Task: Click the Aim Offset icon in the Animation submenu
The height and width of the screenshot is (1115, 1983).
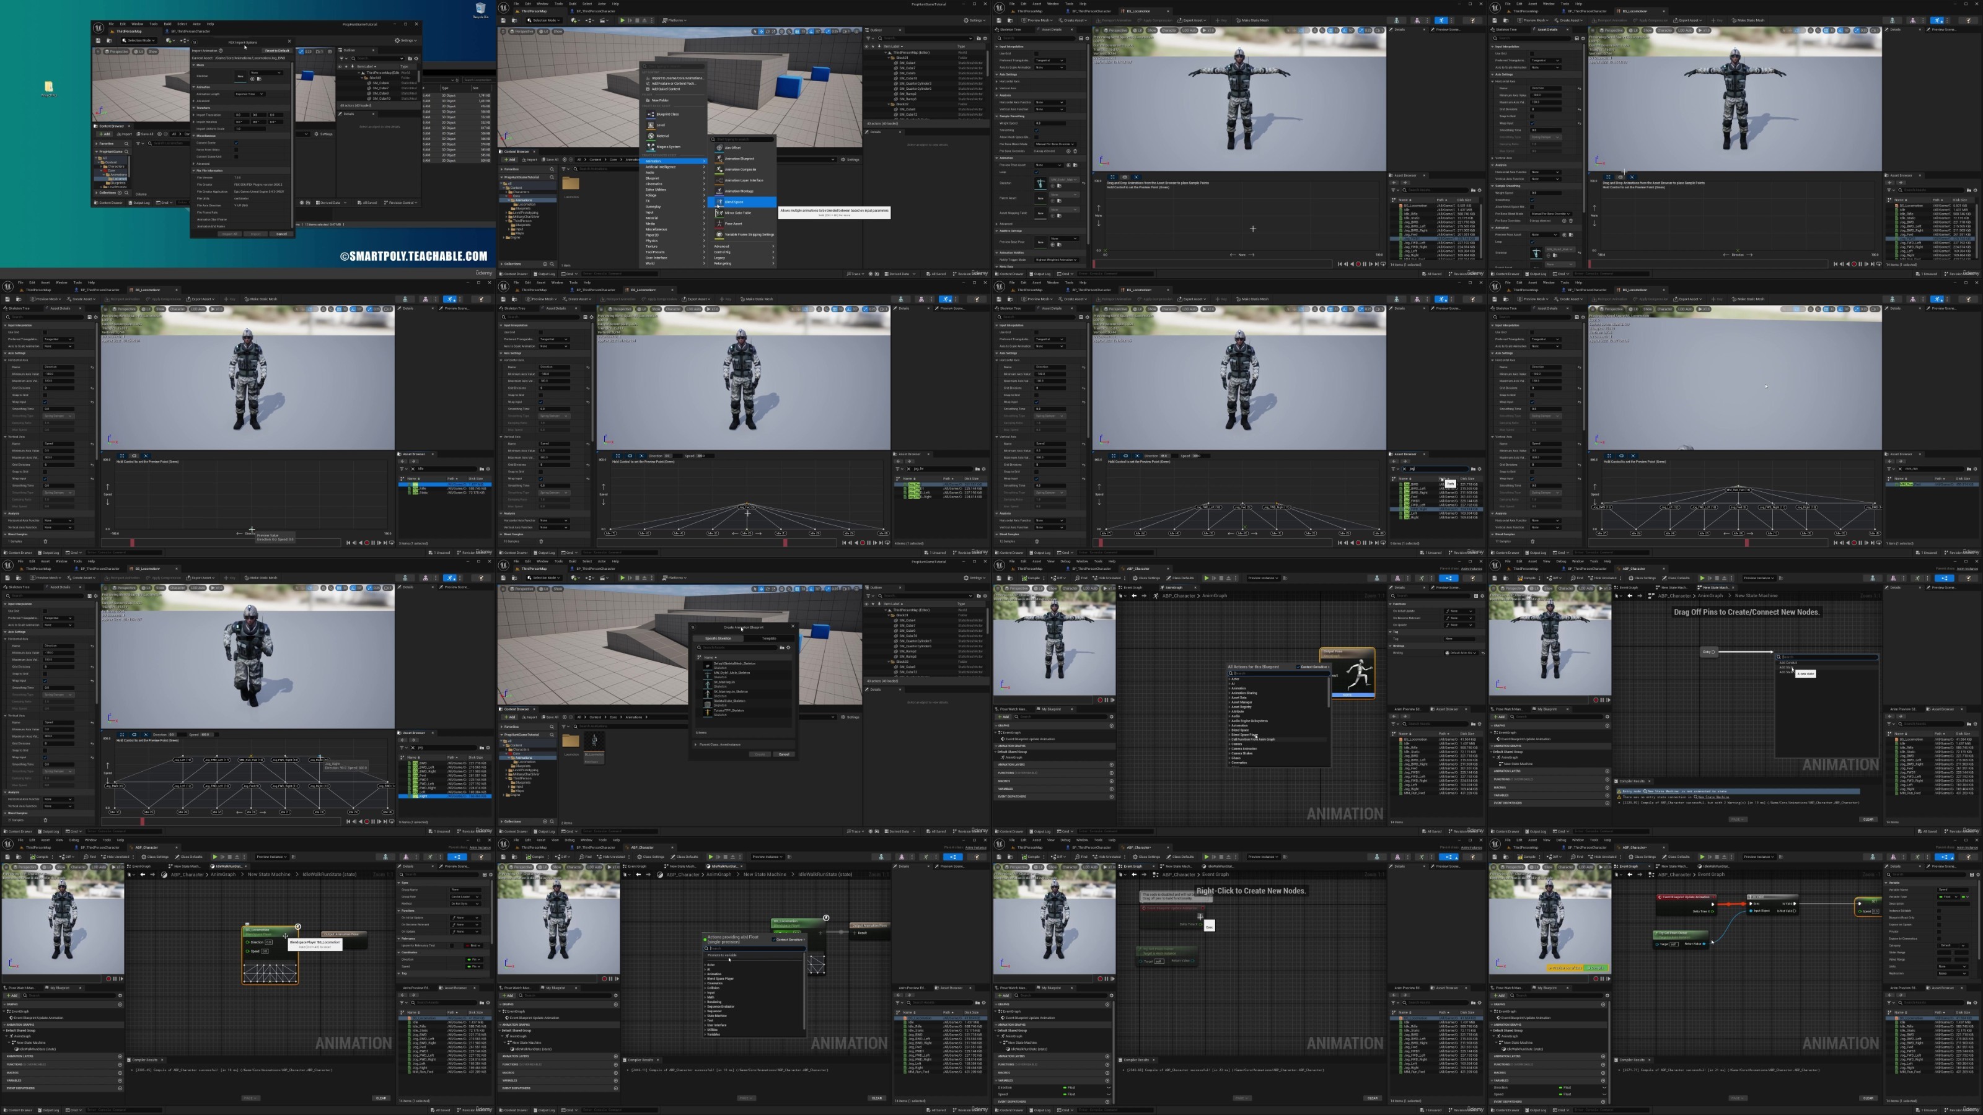Action: pos(719,148)
